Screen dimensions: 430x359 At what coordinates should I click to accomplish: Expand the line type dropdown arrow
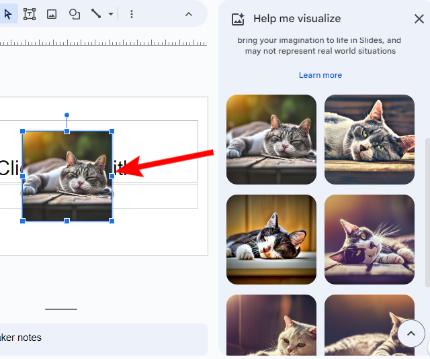tap(111, 14)
